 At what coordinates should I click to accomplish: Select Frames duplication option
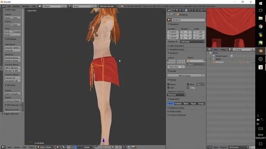[x=178, y=103]
